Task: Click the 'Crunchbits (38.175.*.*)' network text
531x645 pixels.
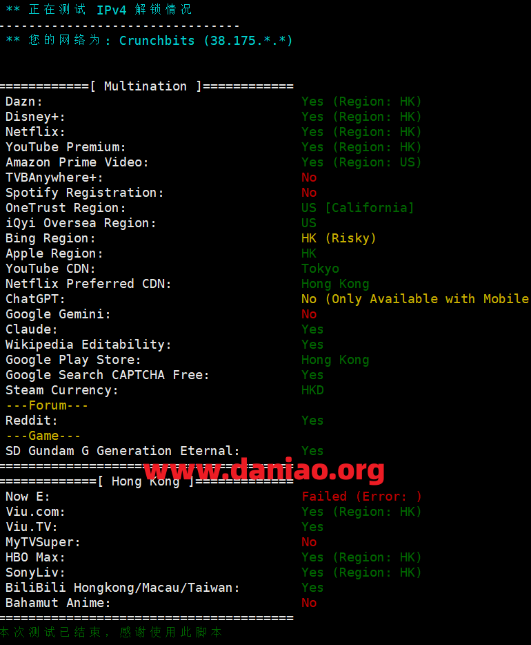Action: pos(206,41)
